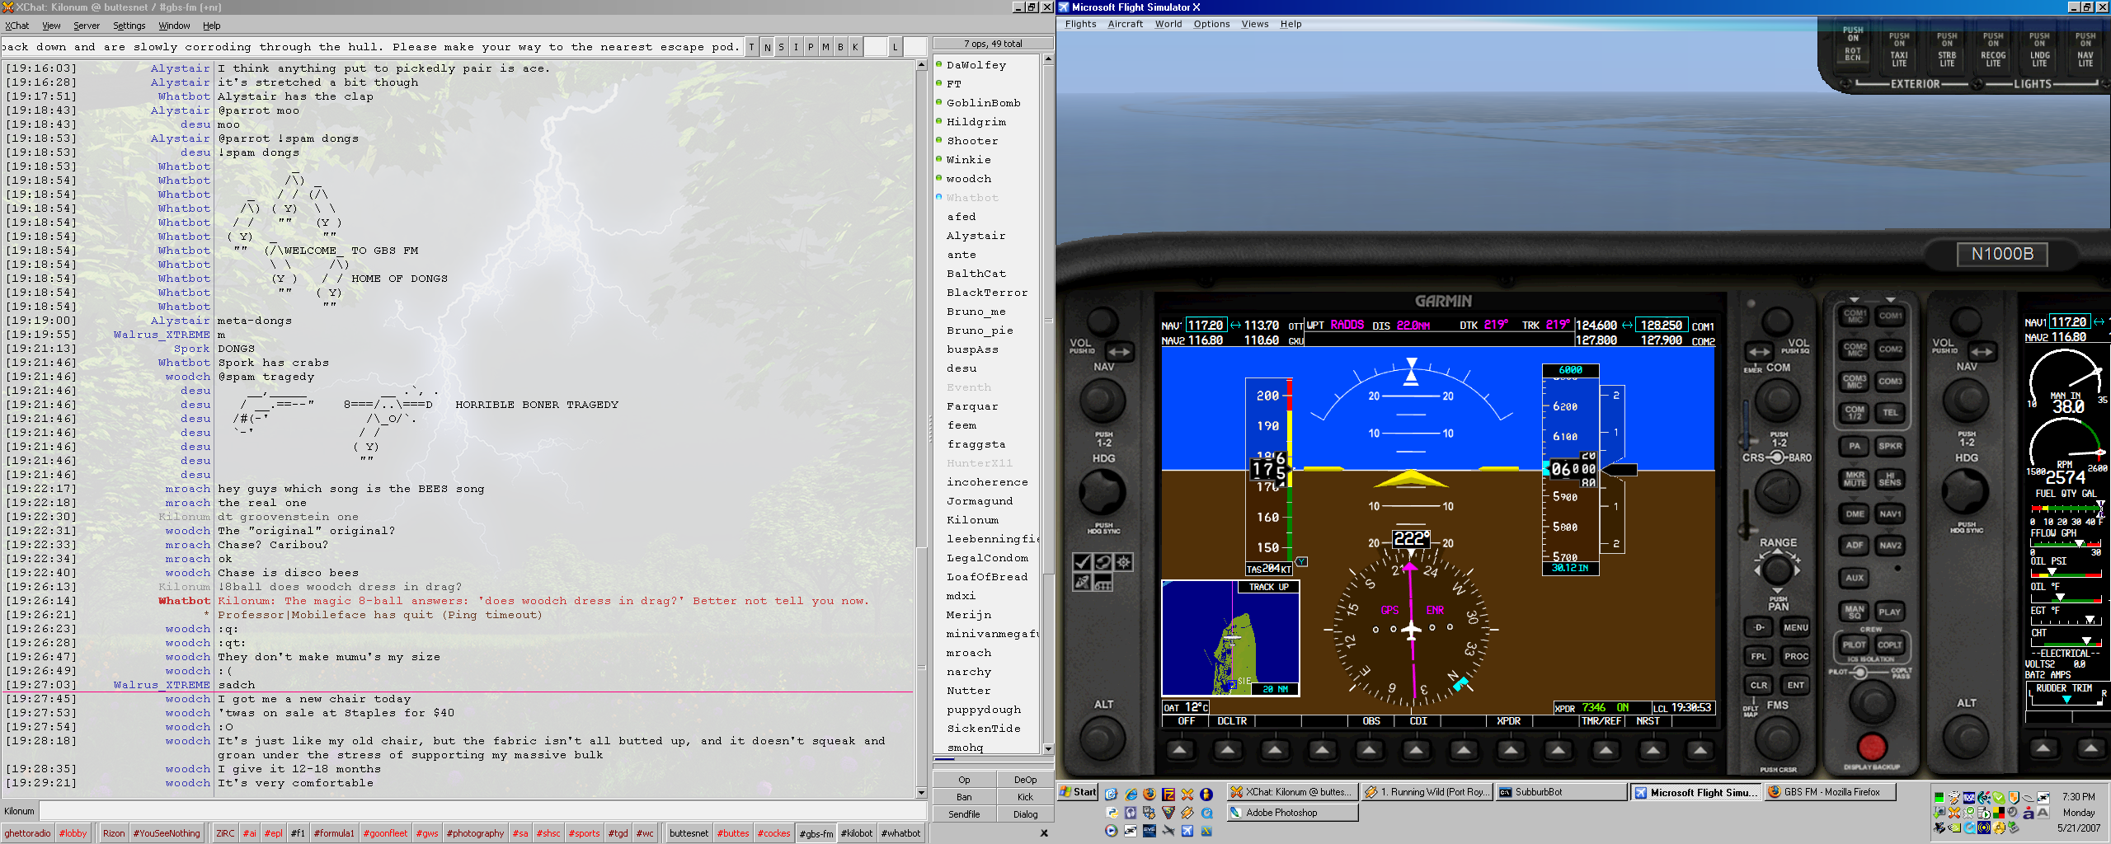
Task: Click the softkey arrow below the CDI label
Action: click(1417, 749)
